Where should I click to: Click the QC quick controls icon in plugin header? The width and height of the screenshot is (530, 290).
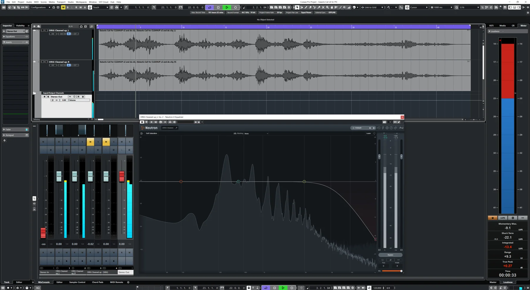(395, 122)
